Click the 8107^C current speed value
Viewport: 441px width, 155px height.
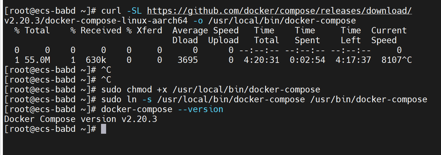tap(397, 60)
